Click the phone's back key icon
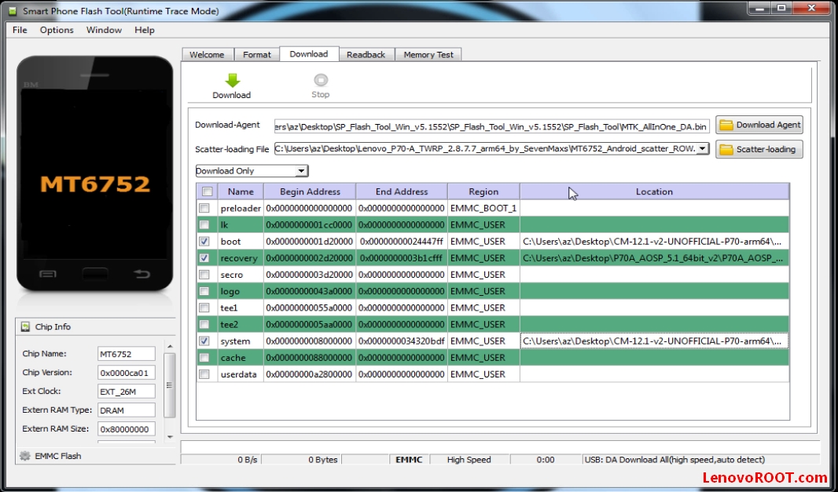This screenshot has width=838, height=492. coord(142,274)
